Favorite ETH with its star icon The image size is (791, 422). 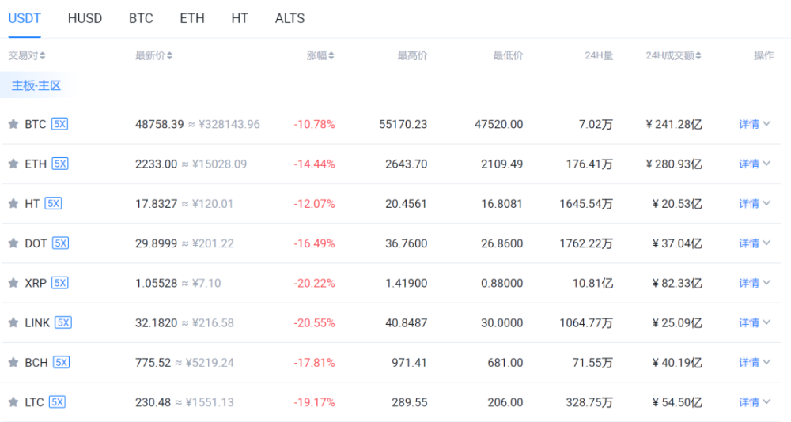point(13,164)
